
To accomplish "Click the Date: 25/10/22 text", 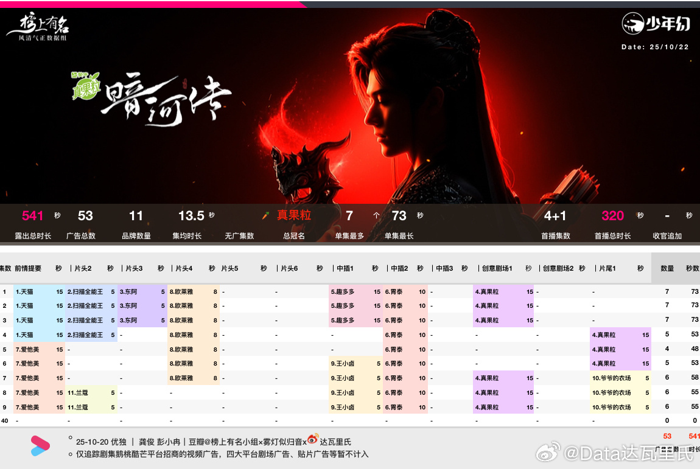I will tap(655, 47).
